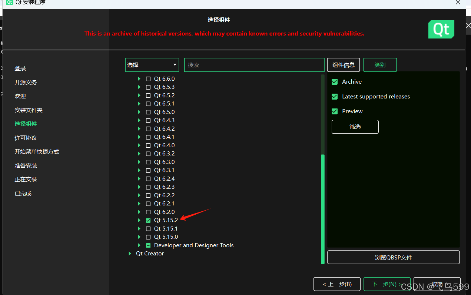Image resolution: width=471 pixels, height=295 pixels.
Task: Click the 开始菜单快捷方式 sidebar entry
Action: coord(37,152)
